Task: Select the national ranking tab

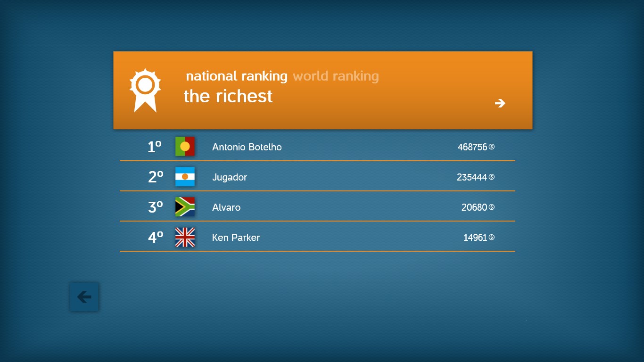Action: 237,76
